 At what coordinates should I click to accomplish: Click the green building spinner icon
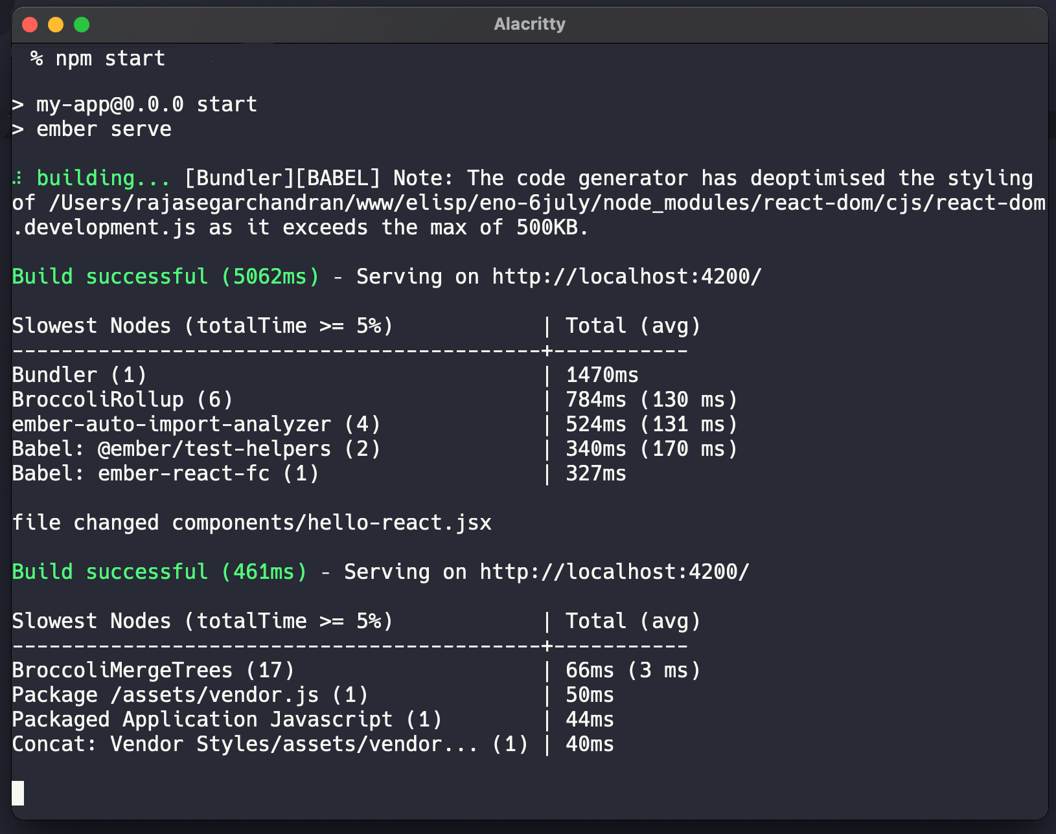coord(19,178)
